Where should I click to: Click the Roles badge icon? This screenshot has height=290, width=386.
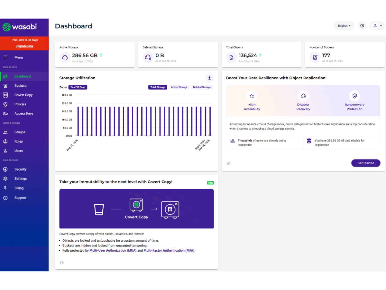coord(5,141)
